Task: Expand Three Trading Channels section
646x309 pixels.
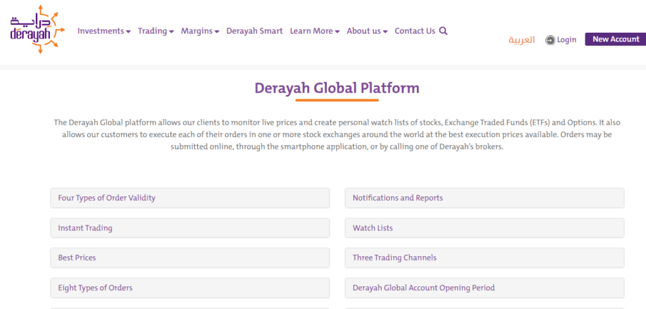Action: (x=484, y=258)
